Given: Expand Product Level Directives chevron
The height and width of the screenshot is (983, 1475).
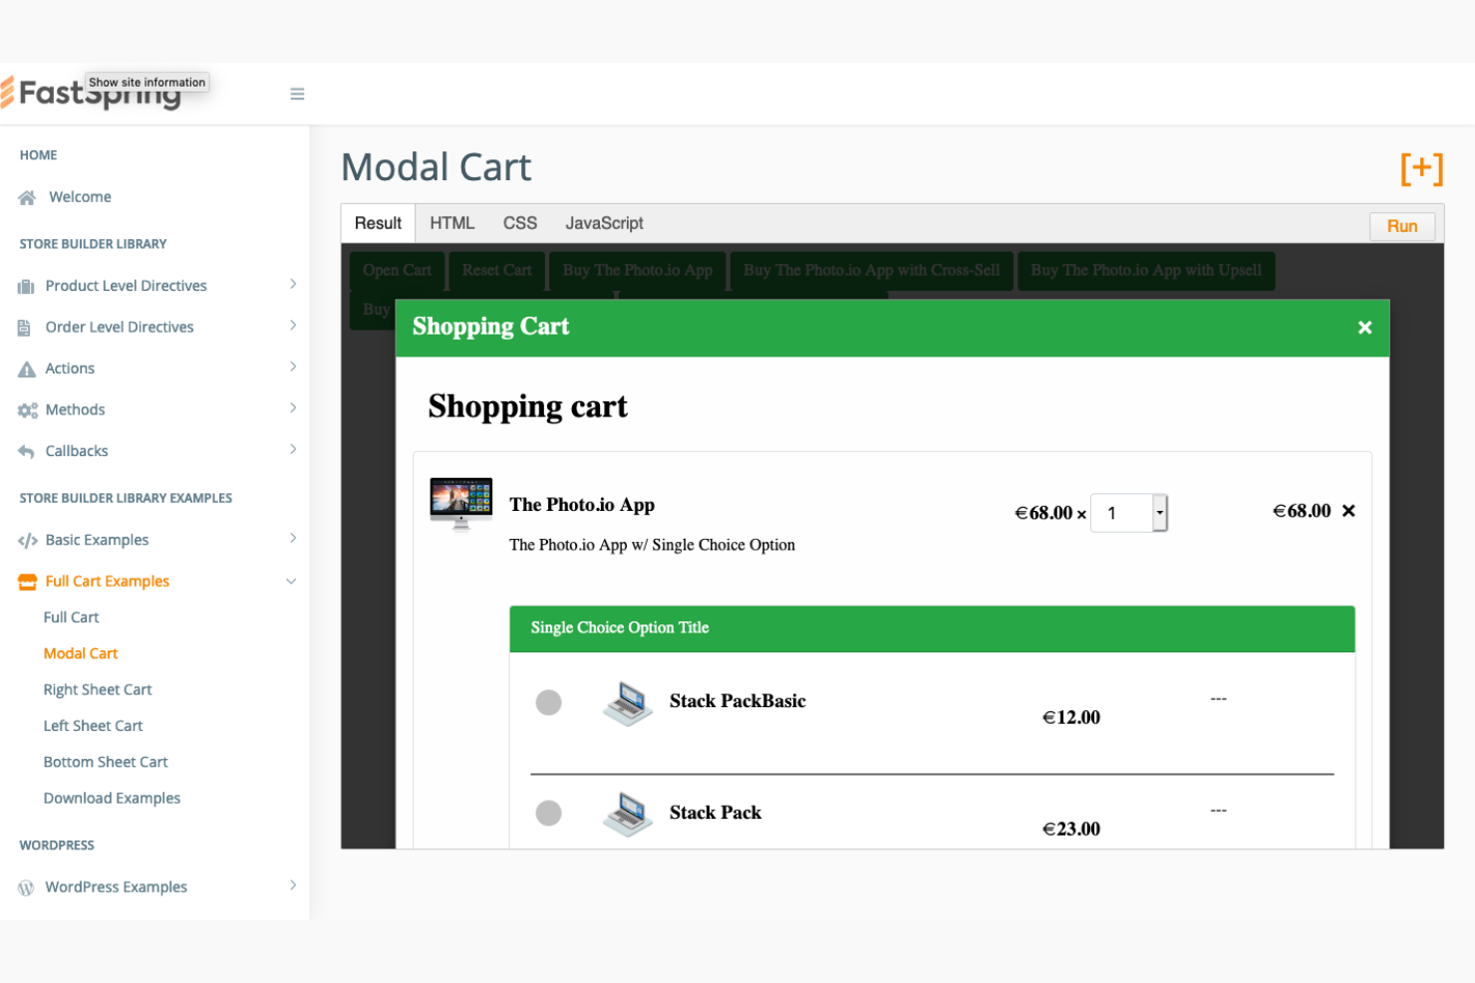Looking at the screenshot, I should [x=293, y=284].
